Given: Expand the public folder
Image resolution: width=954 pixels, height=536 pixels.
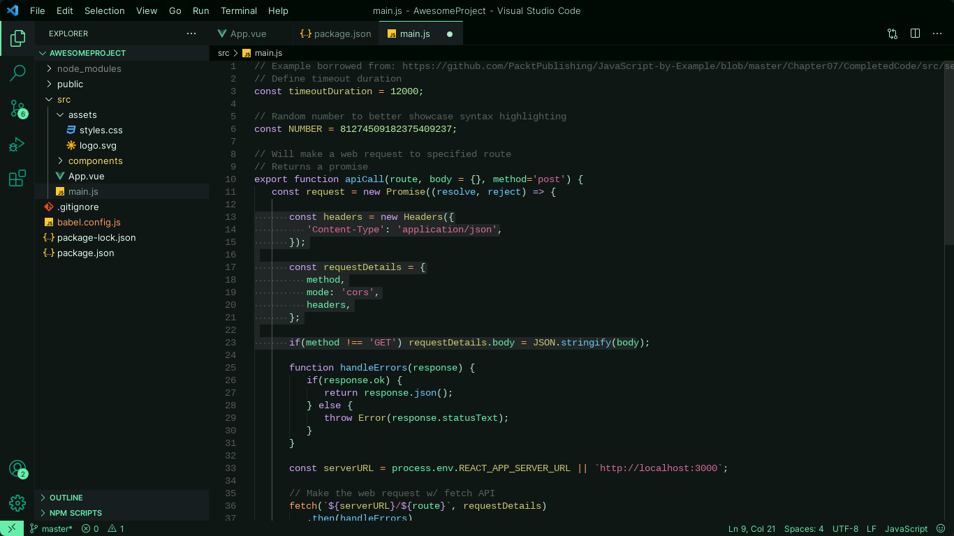Looking at the screenshot, I should pos(122,84).
